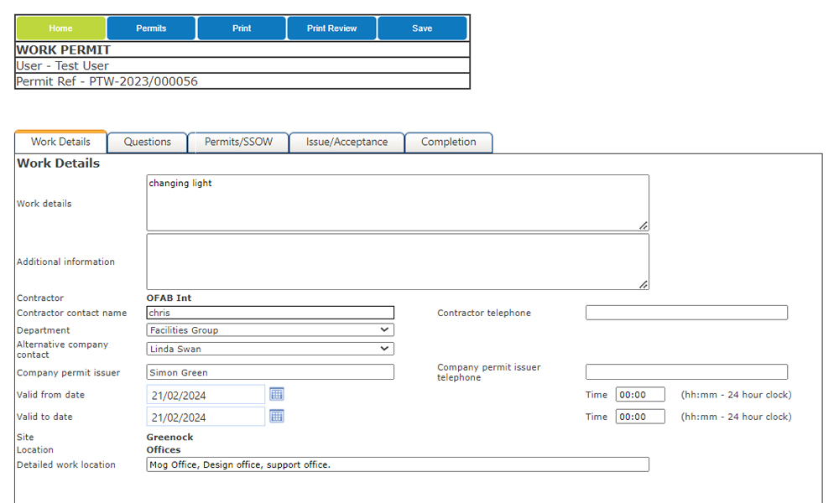Open the calendar picker for Valid from date
Screen dimensions: 839x503
[277, 394]
